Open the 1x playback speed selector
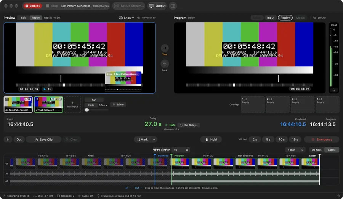Image resolution: width=343 pixels, height=199 pixels. tap(181, 150)
